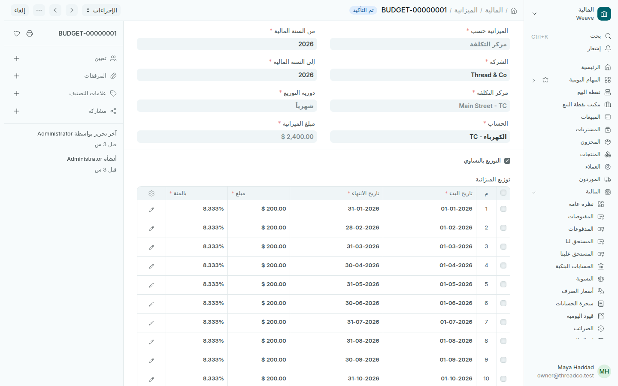Click the المالية breadcrumb link
The image size is (618, 386).
(494, 10)
